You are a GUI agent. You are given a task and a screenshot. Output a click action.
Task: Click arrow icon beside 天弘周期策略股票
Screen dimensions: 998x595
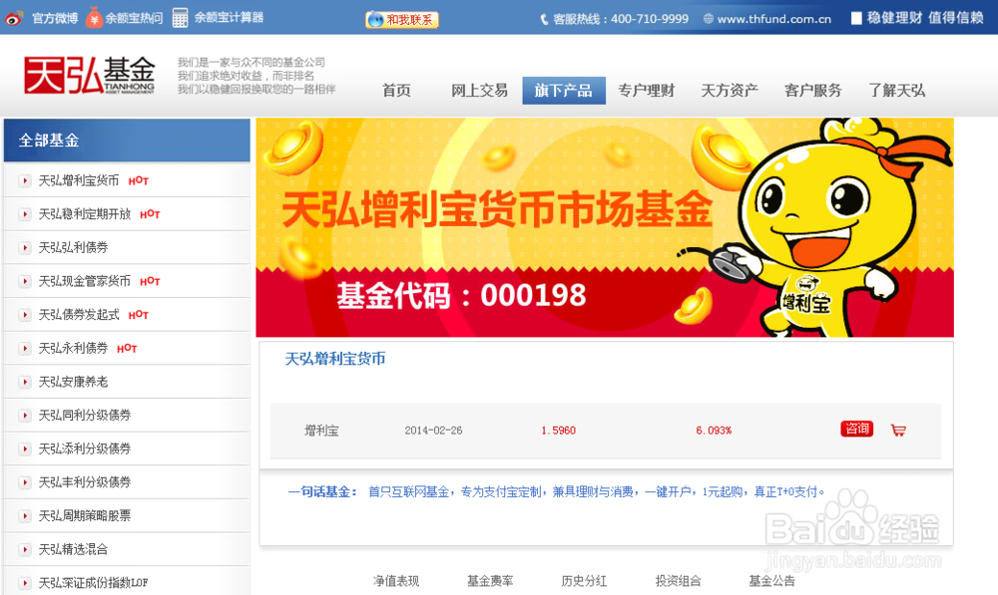point(24,516)
